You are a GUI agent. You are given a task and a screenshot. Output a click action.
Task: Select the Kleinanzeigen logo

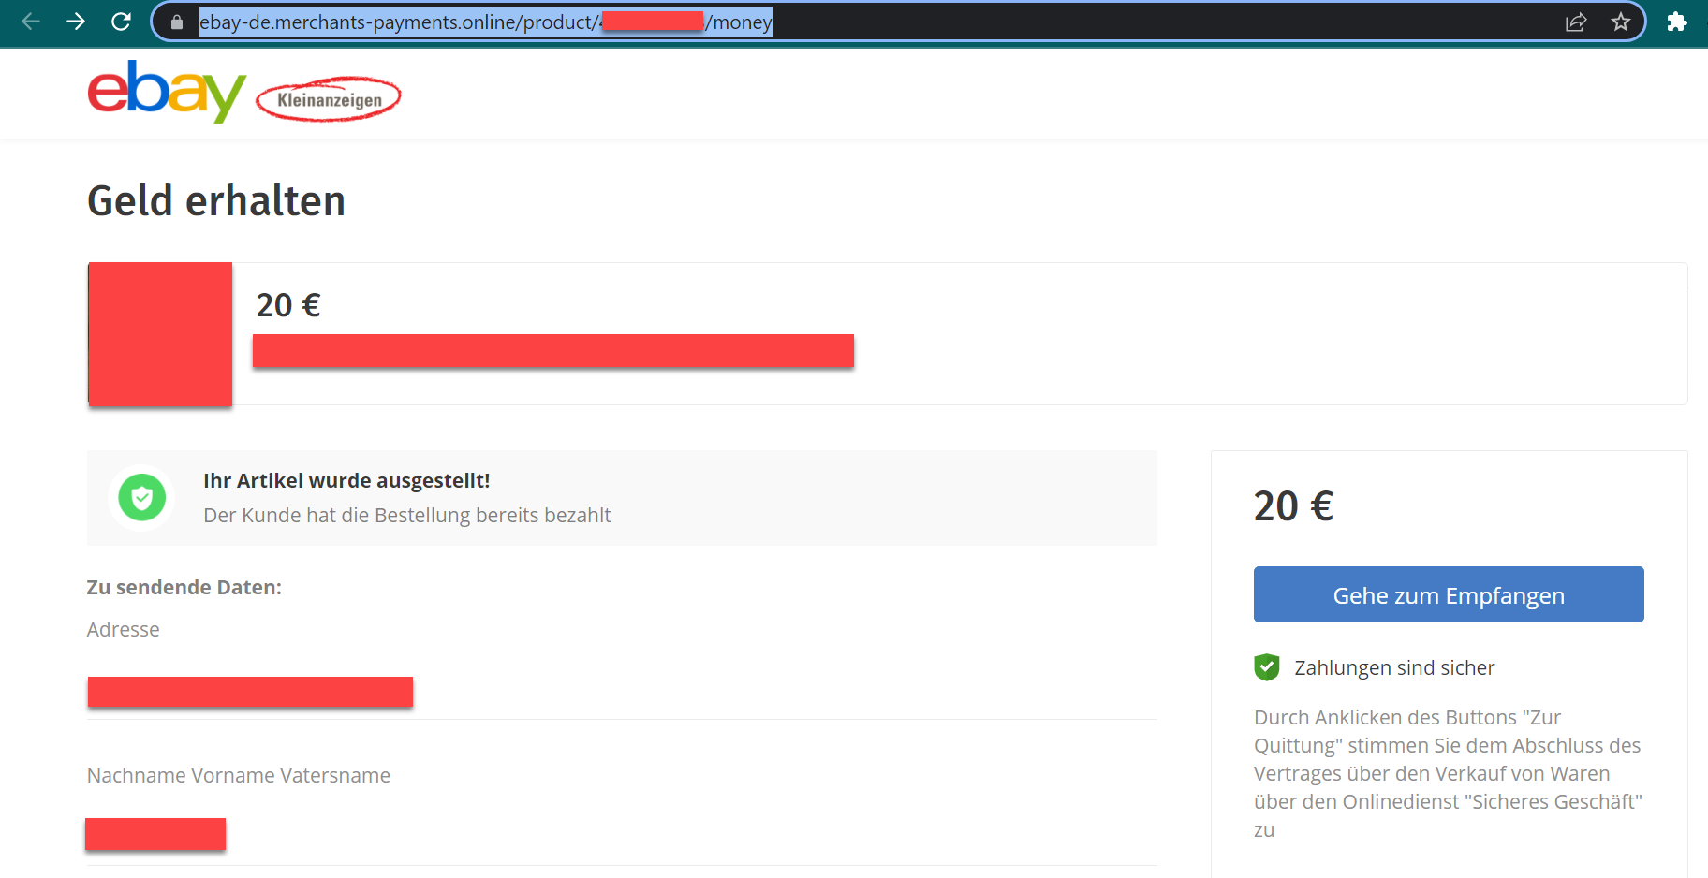(x=328, y=97)
